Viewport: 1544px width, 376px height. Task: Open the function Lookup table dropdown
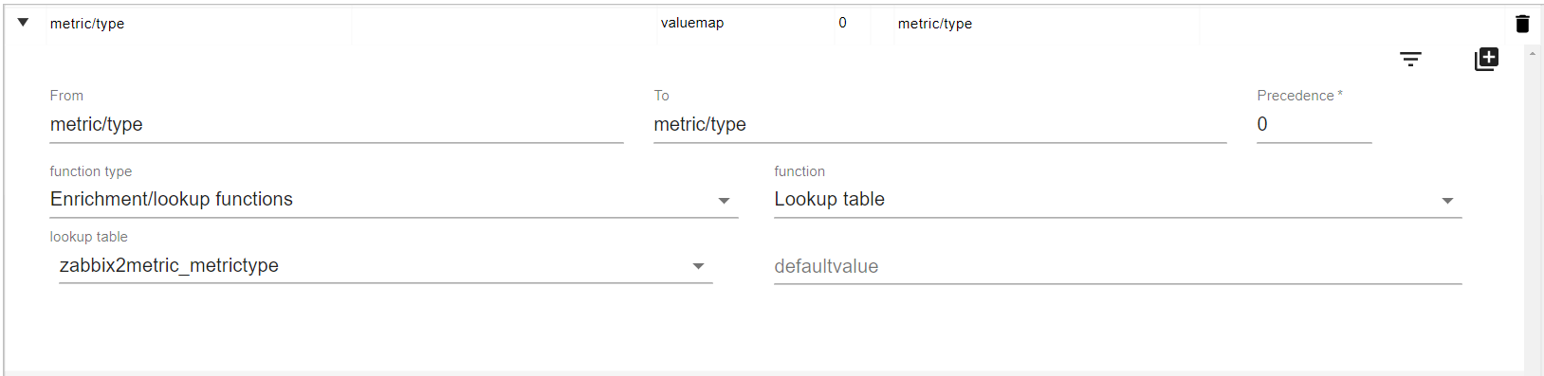pyautogui.click(x=1117, y=200)
